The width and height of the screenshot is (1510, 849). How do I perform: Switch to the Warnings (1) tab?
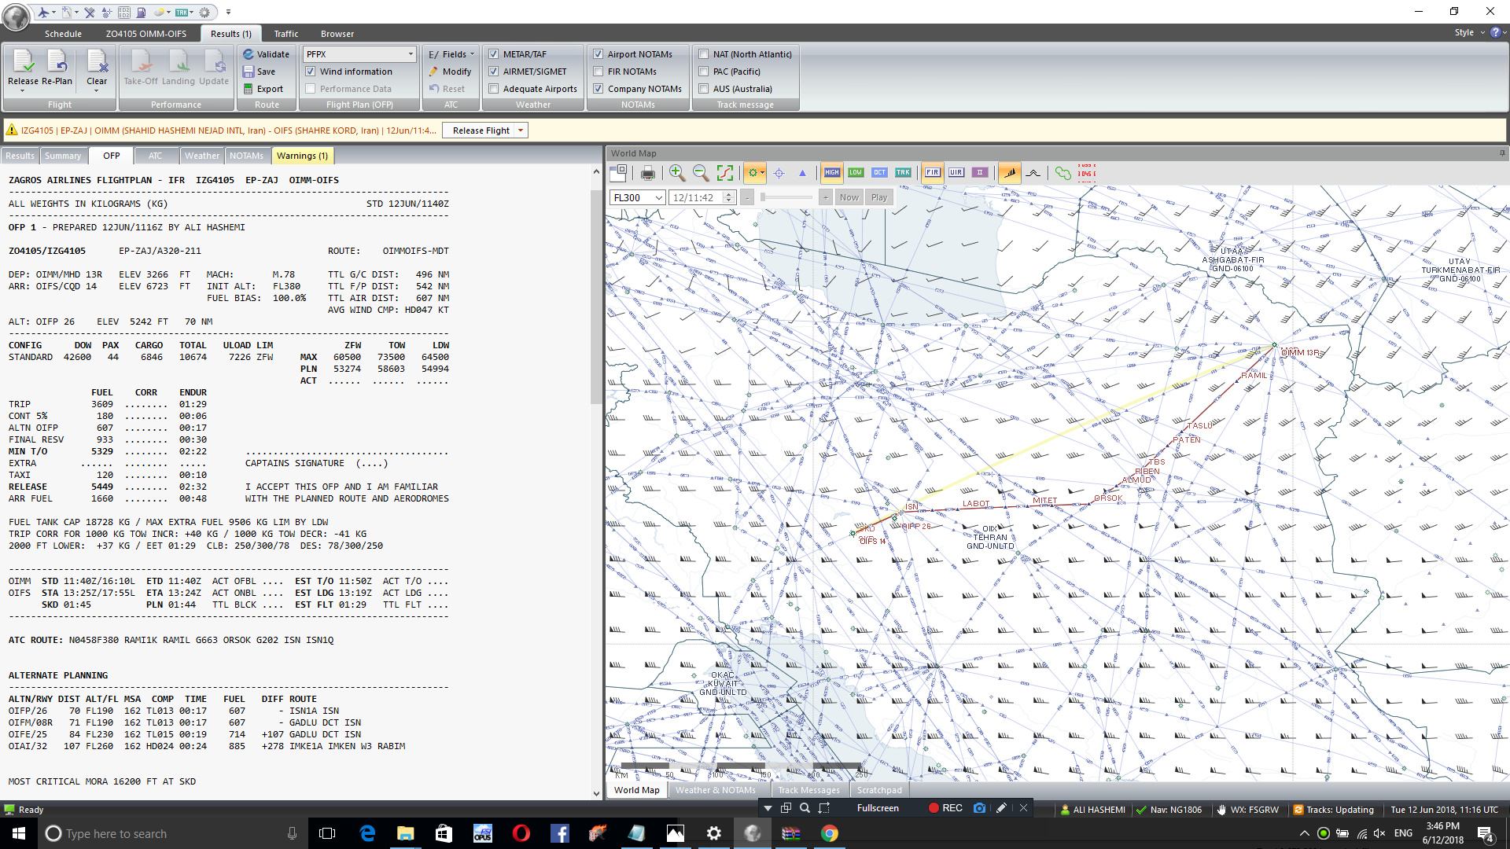click(x=303, y=155)
